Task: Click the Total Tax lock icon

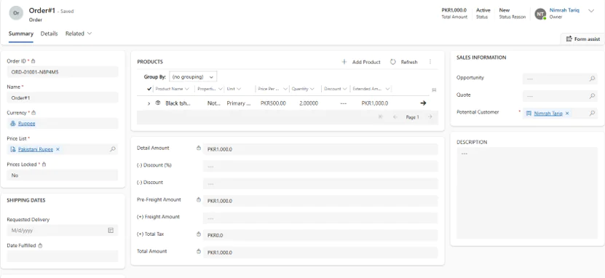Action: click(199, 234)
